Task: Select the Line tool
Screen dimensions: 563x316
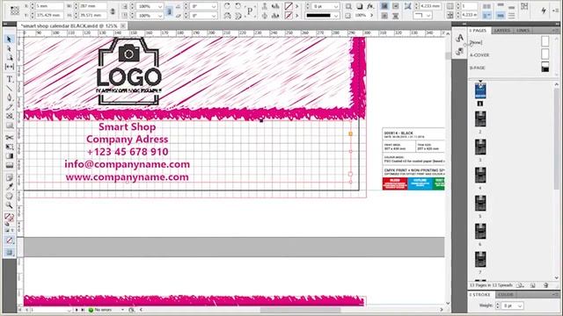Action: (x=10, y=88)
